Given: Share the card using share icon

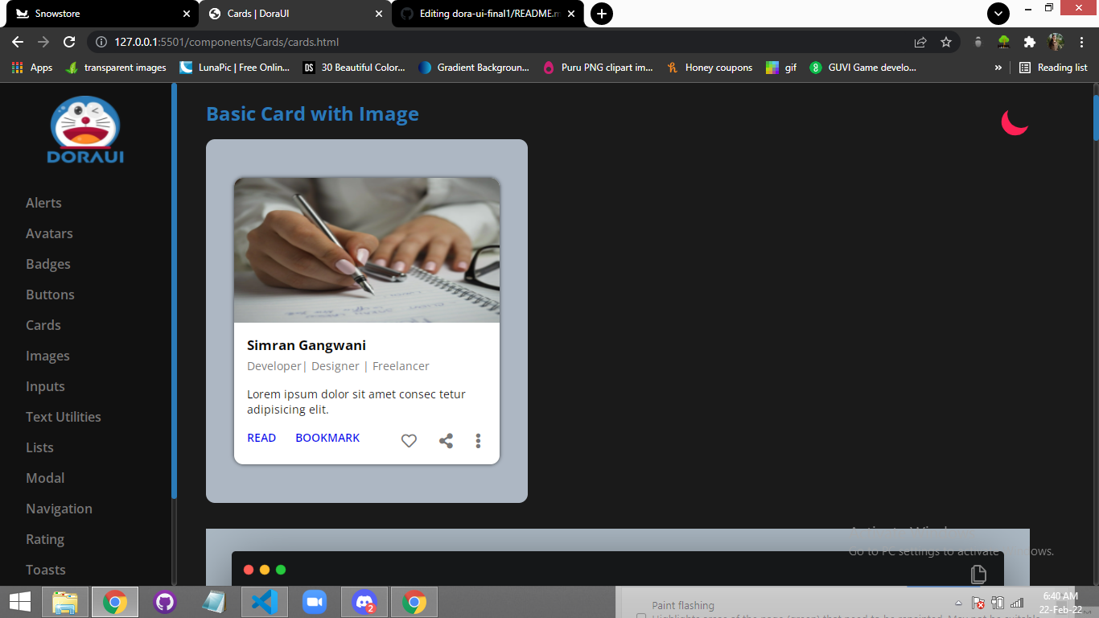Looking at the screenshot, I should (446, 440).
